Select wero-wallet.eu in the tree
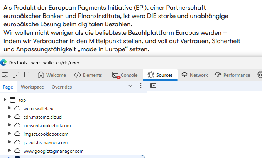The height and width of the screenshot is (158, 262). (39, 109)
